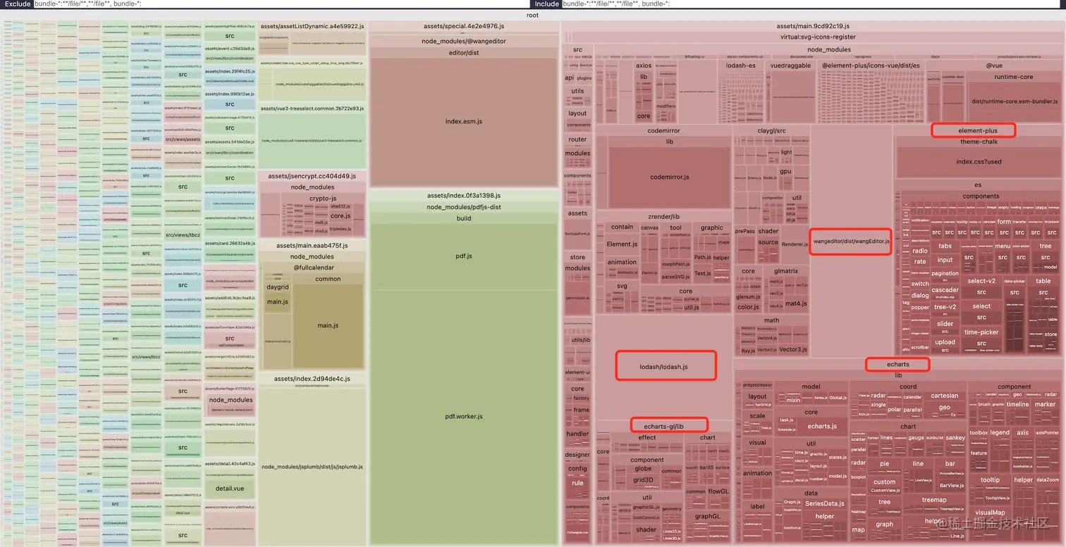Click the pdf.worker.js module block
The width and height of the screenshot is (1066, 547).
464,417
